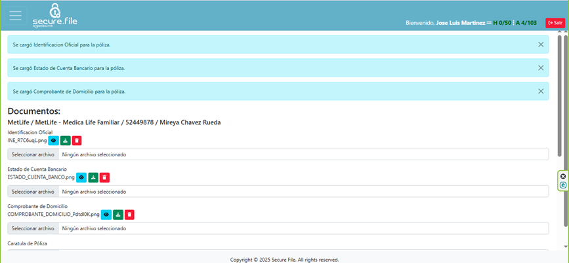The height and width of the screenshot is (263, 569).
Task: Click the vertical page scrollbar
Action: pos(559,98)
